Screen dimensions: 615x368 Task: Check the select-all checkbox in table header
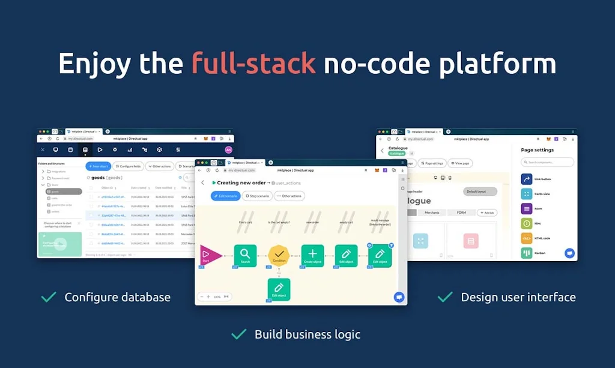91,188
